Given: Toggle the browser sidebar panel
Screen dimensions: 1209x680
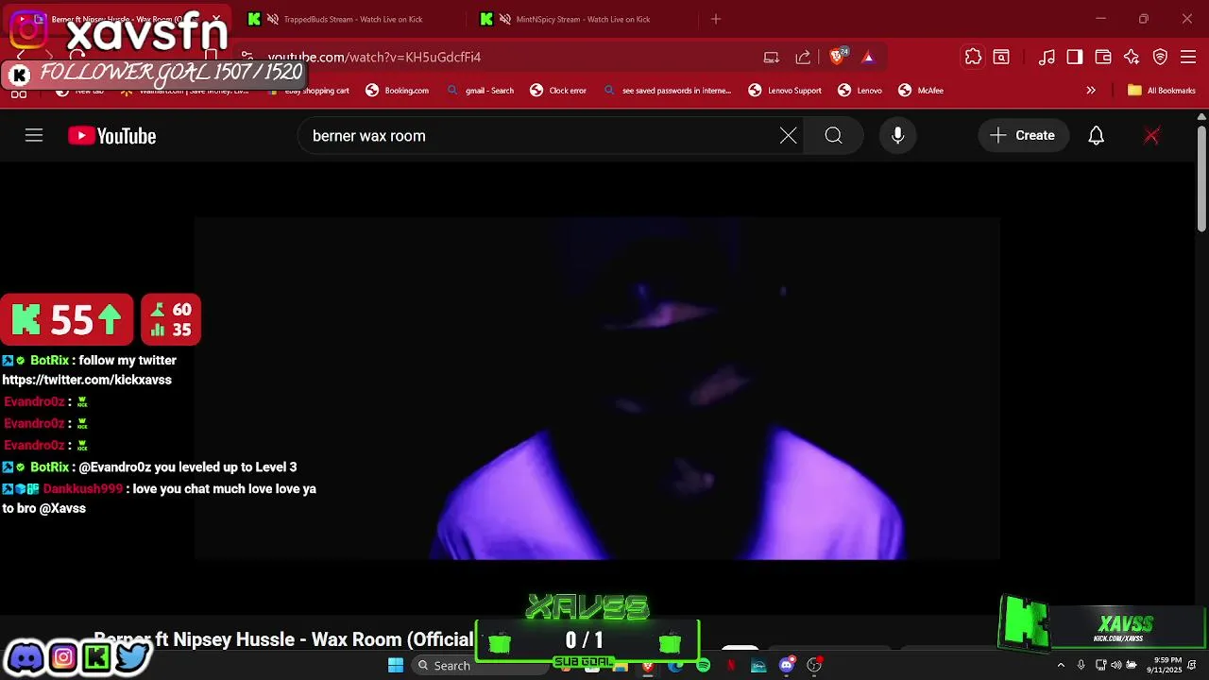Looking at the screenshot, I should 1075,58.
